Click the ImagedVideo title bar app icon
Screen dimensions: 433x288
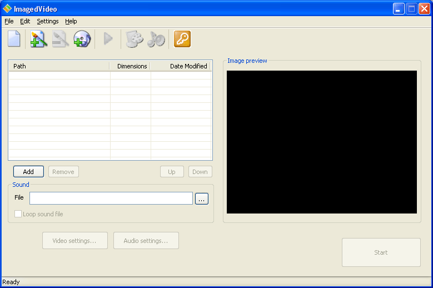pos(7,8)
